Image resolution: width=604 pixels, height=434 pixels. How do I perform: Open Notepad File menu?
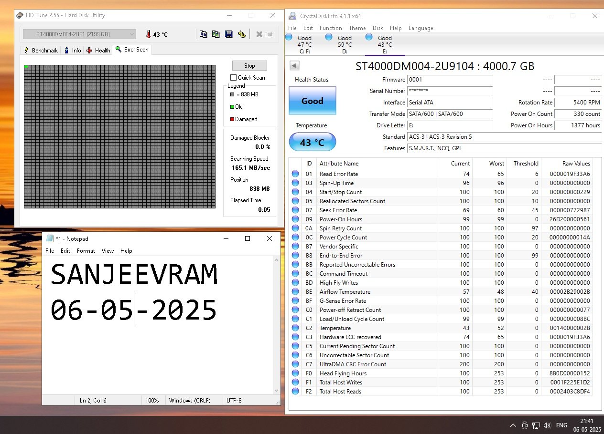coord(50,251)
